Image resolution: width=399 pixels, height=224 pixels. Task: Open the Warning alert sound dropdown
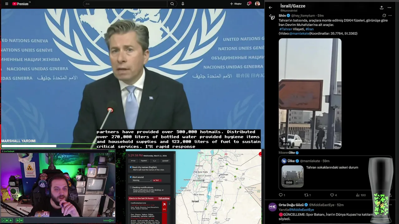[142, 180]
